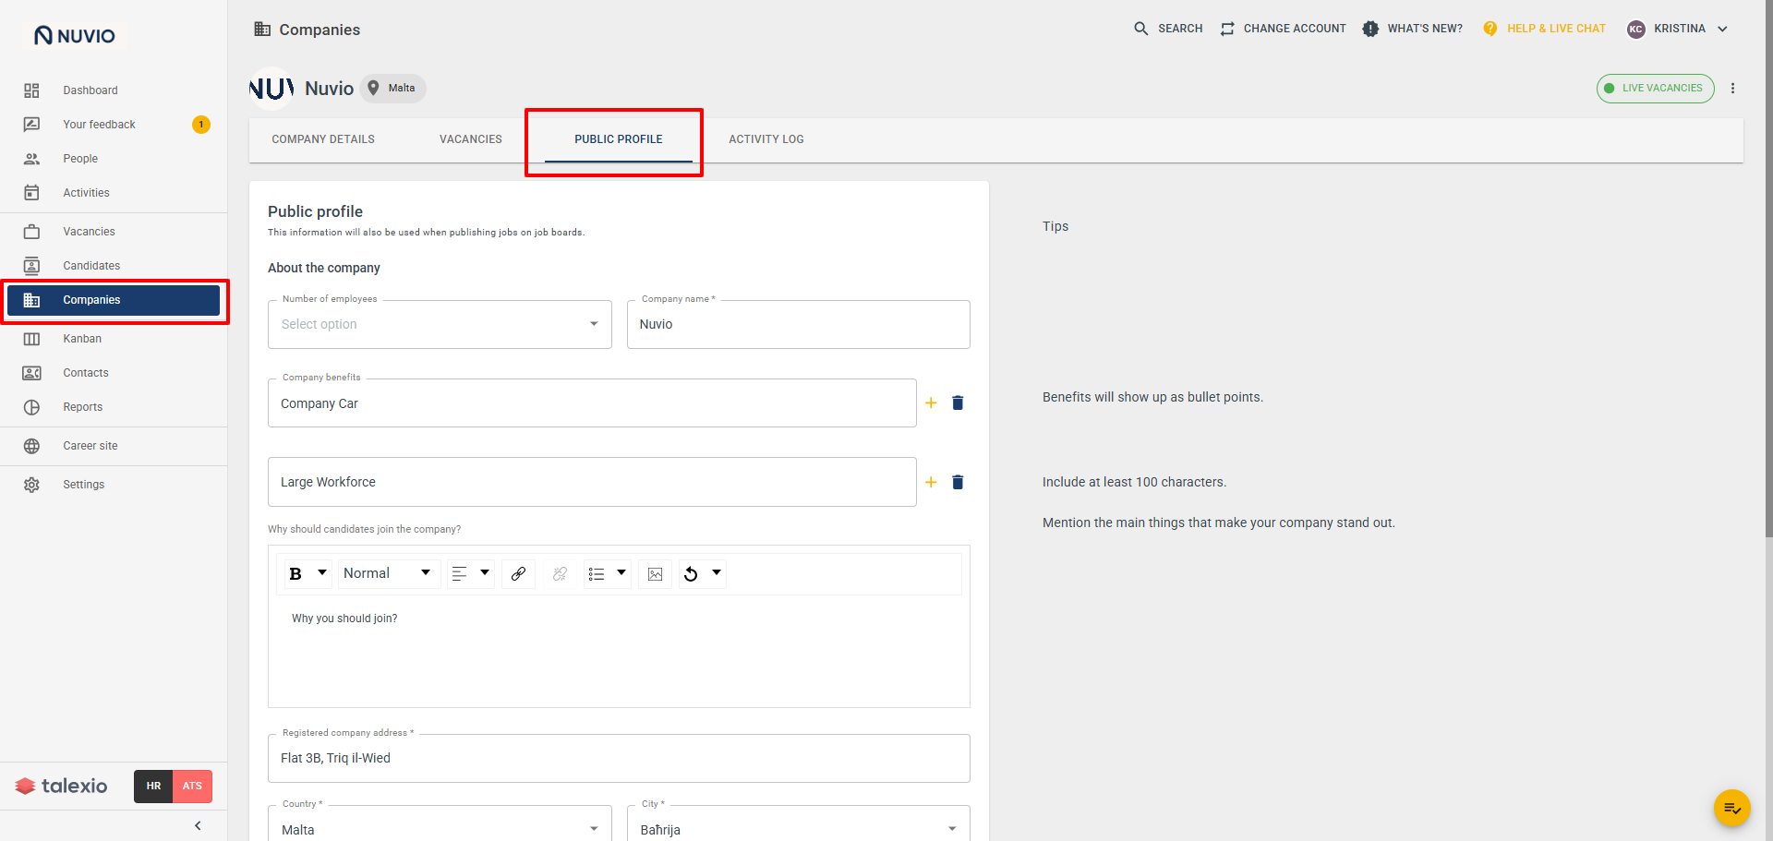Click the insert image icon in editor

coord(655,574)
